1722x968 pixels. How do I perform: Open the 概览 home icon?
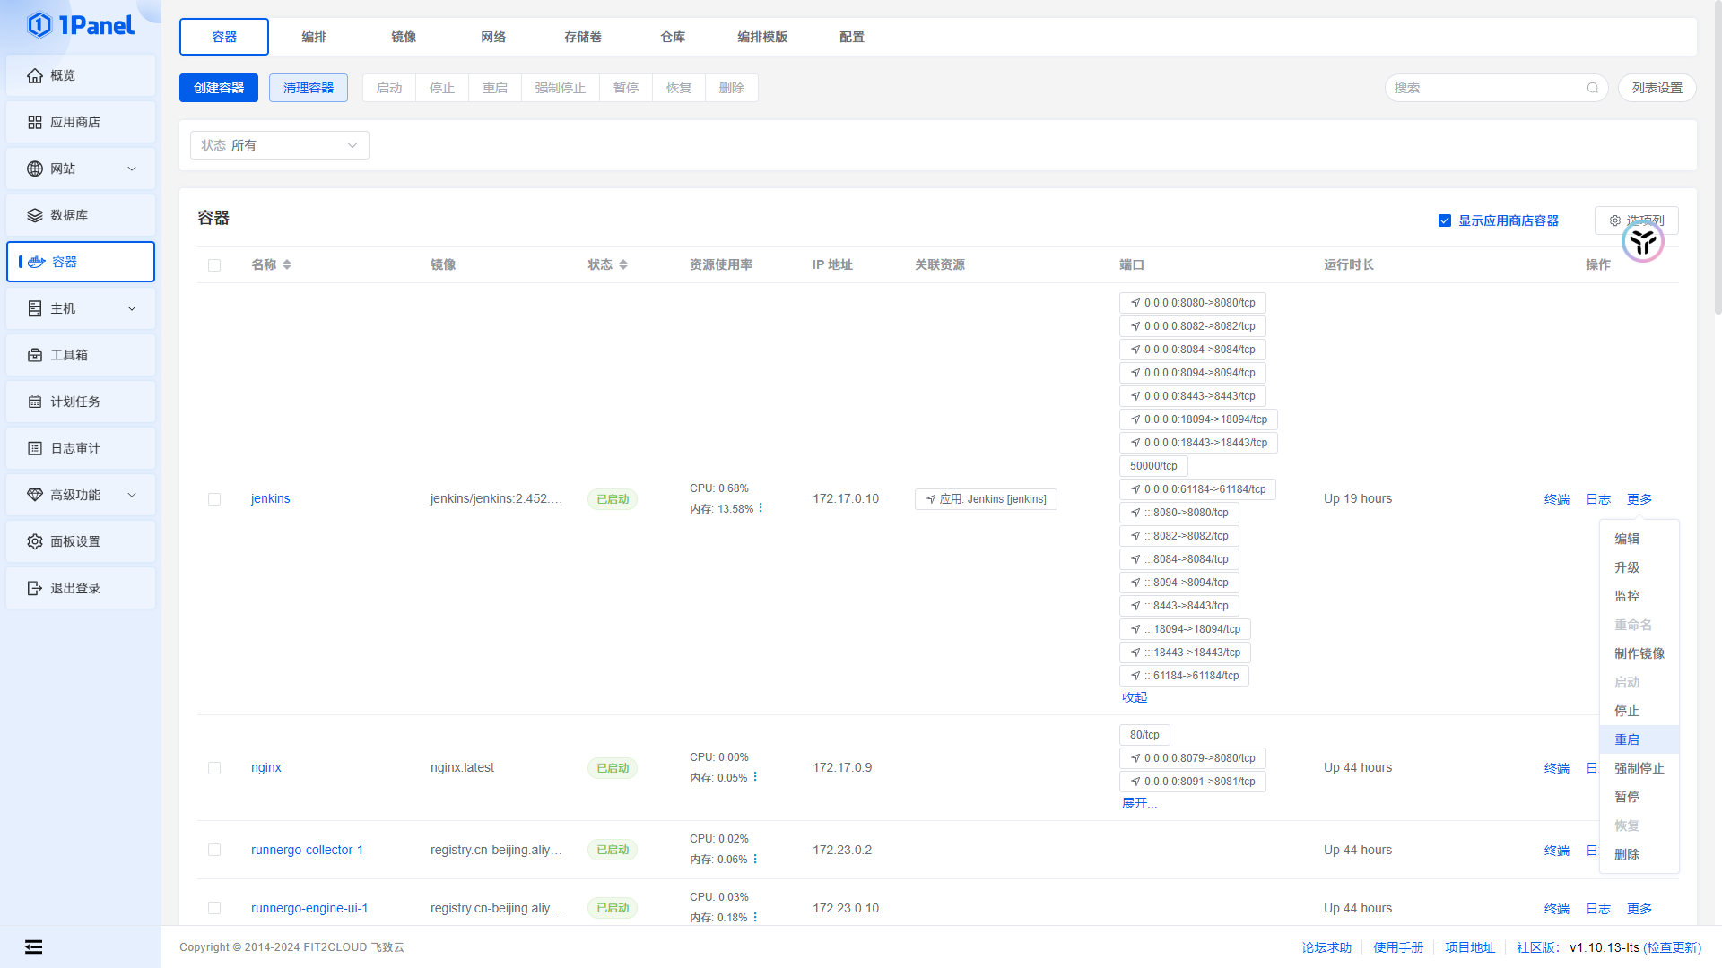[35, 75]
